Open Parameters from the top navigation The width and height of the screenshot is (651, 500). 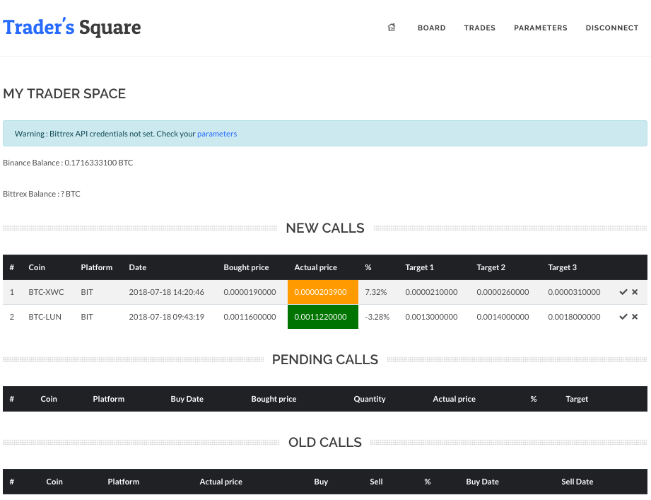click(x=540, y=28)
